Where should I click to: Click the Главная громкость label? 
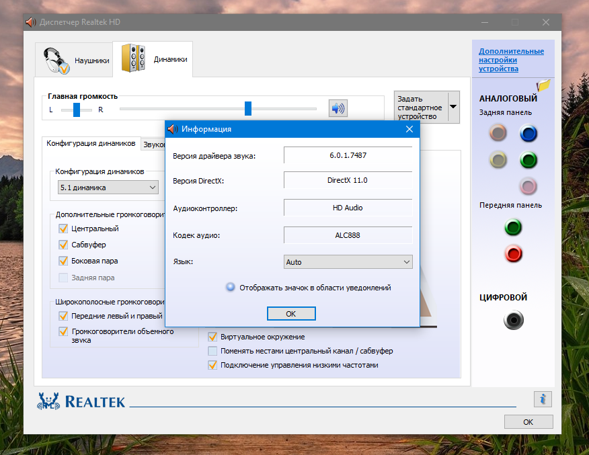tap(83, 97)
